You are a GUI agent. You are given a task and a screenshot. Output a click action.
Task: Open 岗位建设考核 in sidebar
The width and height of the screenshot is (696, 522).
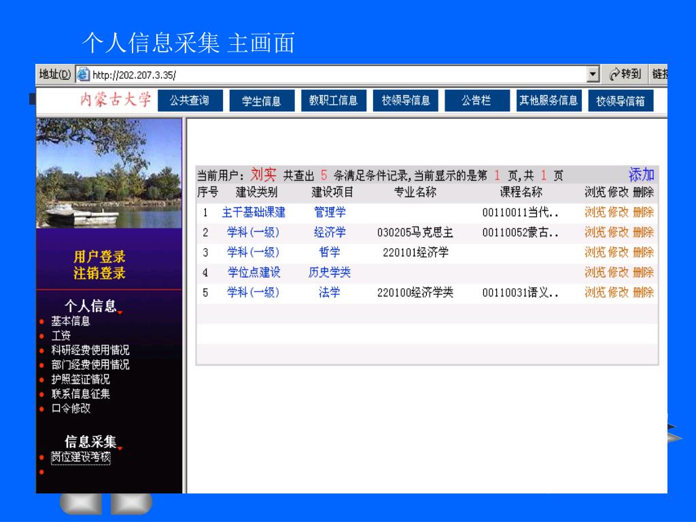pyautogui.click(x=81, y=457)
